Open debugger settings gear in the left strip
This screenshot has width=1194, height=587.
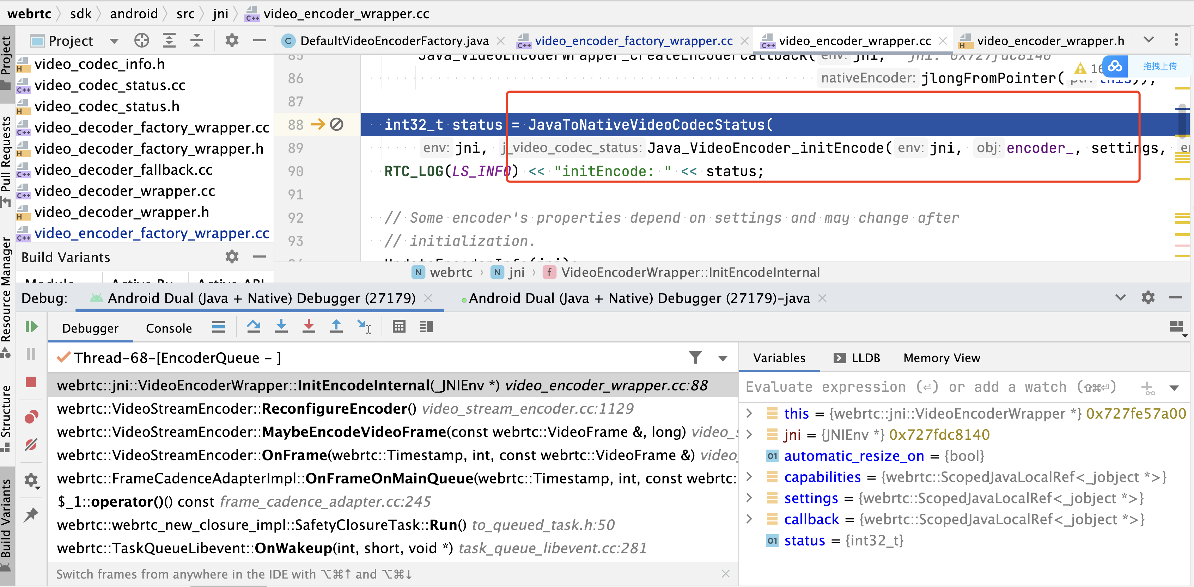pos(31,481)
